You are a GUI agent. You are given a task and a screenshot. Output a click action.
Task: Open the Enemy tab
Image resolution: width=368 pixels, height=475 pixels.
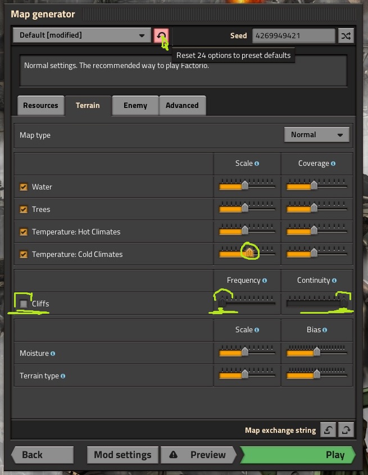click(x=135, y=105)
